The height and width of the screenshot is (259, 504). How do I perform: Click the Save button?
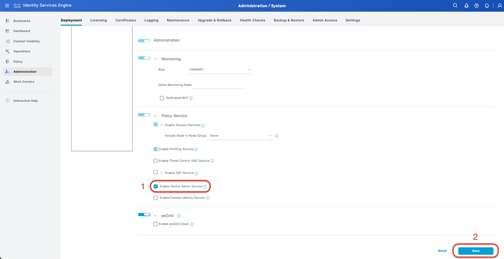coord(476,250)
